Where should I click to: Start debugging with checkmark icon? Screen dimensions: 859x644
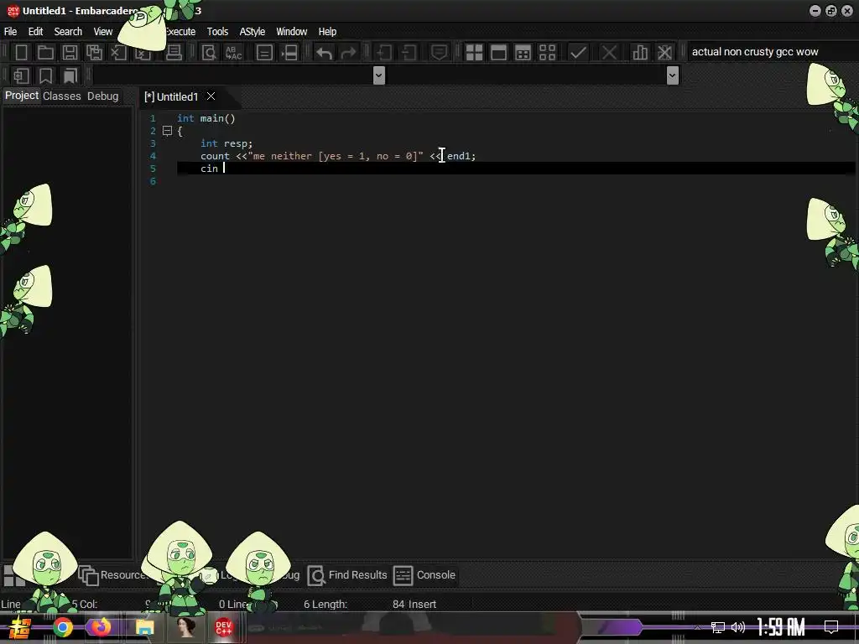[x=578, y=53]
